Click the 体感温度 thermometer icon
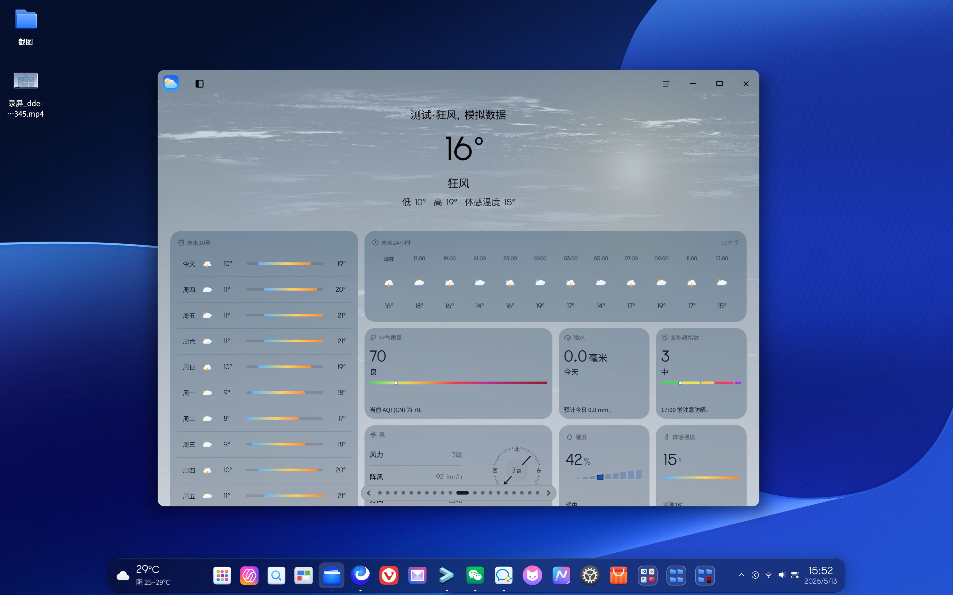 (667, 437)
